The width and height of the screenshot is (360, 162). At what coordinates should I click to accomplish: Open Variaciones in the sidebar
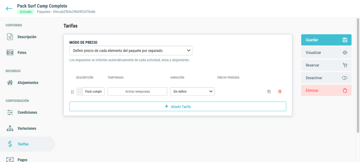coord(28,128)
